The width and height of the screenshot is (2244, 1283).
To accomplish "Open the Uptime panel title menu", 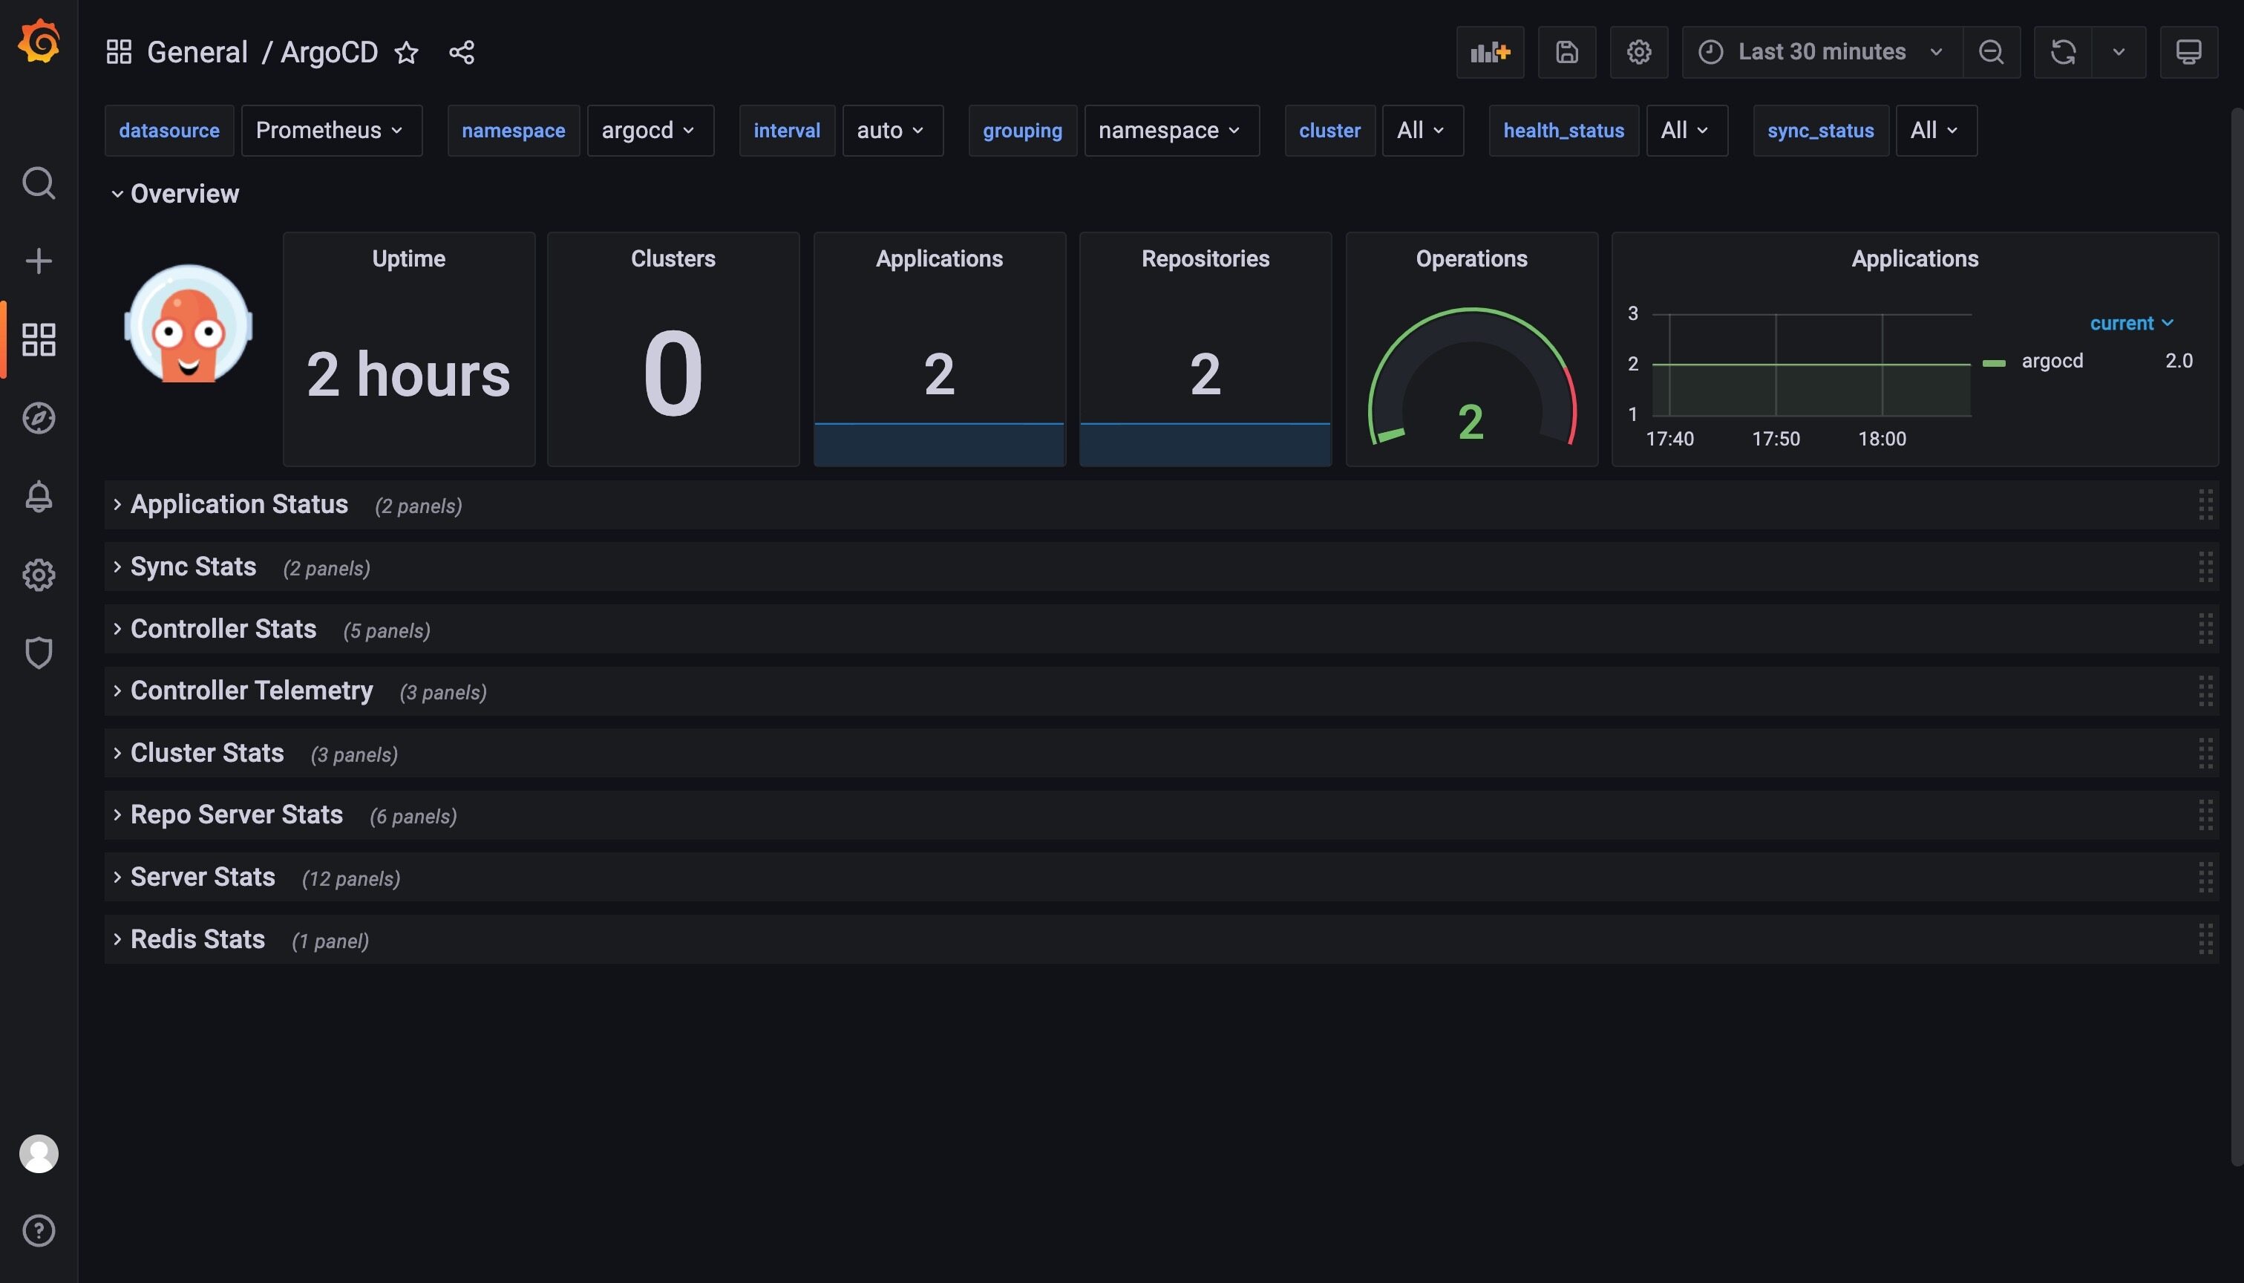I will pyautogui.click(x=408, y=259).
